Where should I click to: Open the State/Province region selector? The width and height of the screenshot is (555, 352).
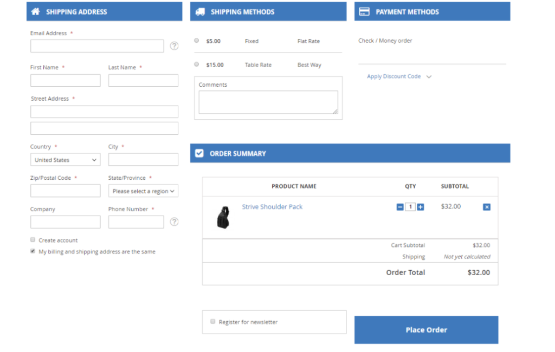pyautogui.click(x=143, y=191)
